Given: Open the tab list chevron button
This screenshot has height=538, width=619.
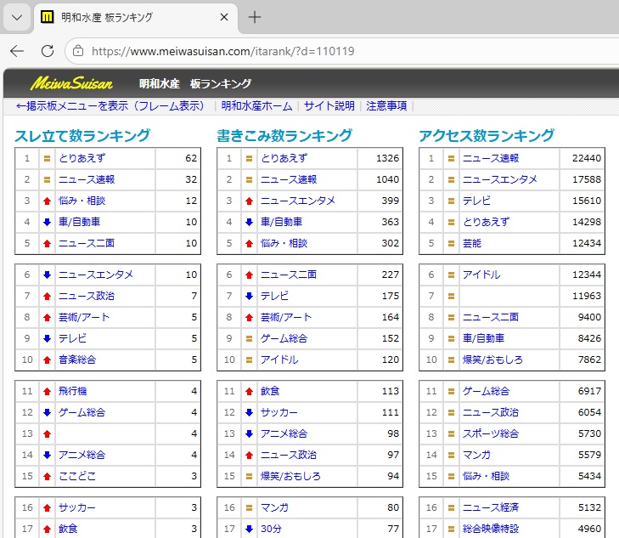Looking at the screenshot, I should pos(17,17).
